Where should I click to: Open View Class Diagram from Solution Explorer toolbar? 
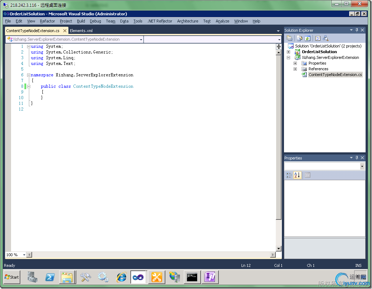click(325, 39)
